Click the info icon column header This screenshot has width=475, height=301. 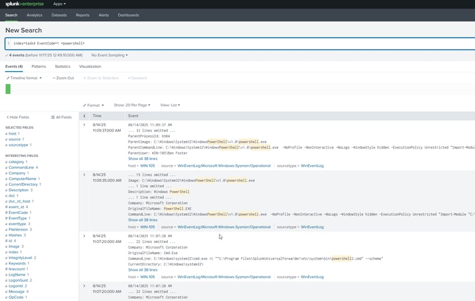coord(84,116)
